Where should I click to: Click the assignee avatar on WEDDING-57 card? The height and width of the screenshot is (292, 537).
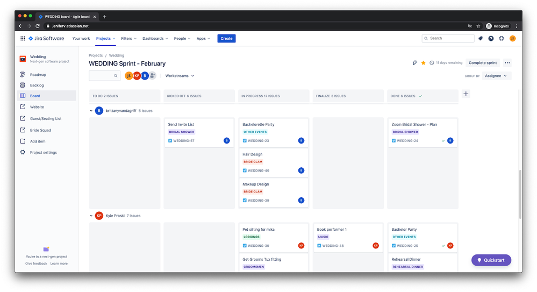coord(227,140)
